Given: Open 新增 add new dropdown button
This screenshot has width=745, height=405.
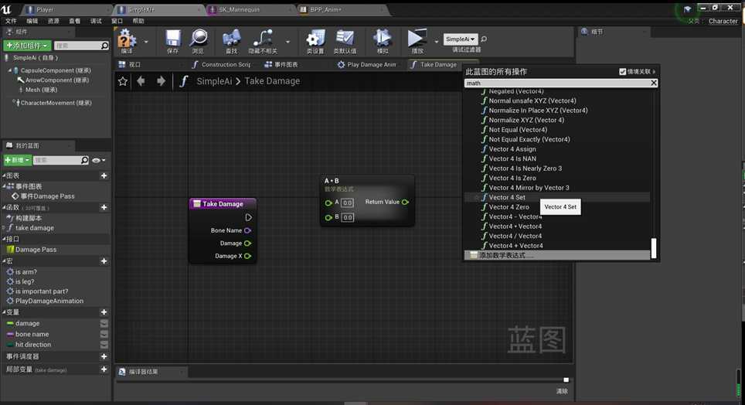Looking at the screenshot, I should pyautogui.click(x=18, y=160).
